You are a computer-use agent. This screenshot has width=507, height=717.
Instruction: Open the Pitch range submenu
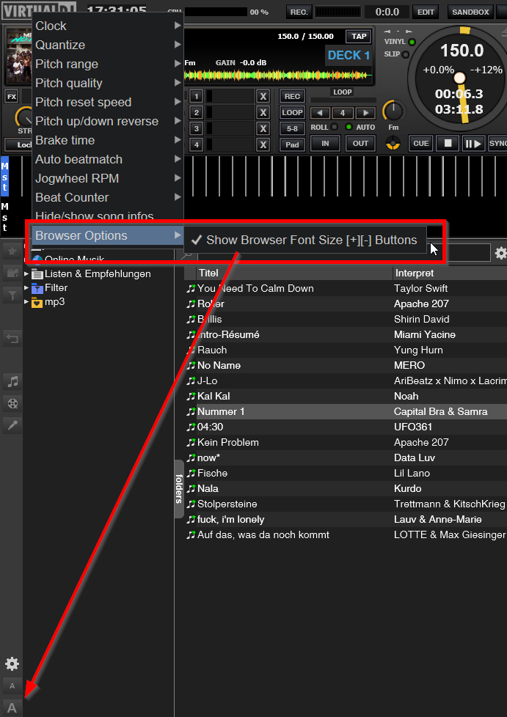[108, 64]
